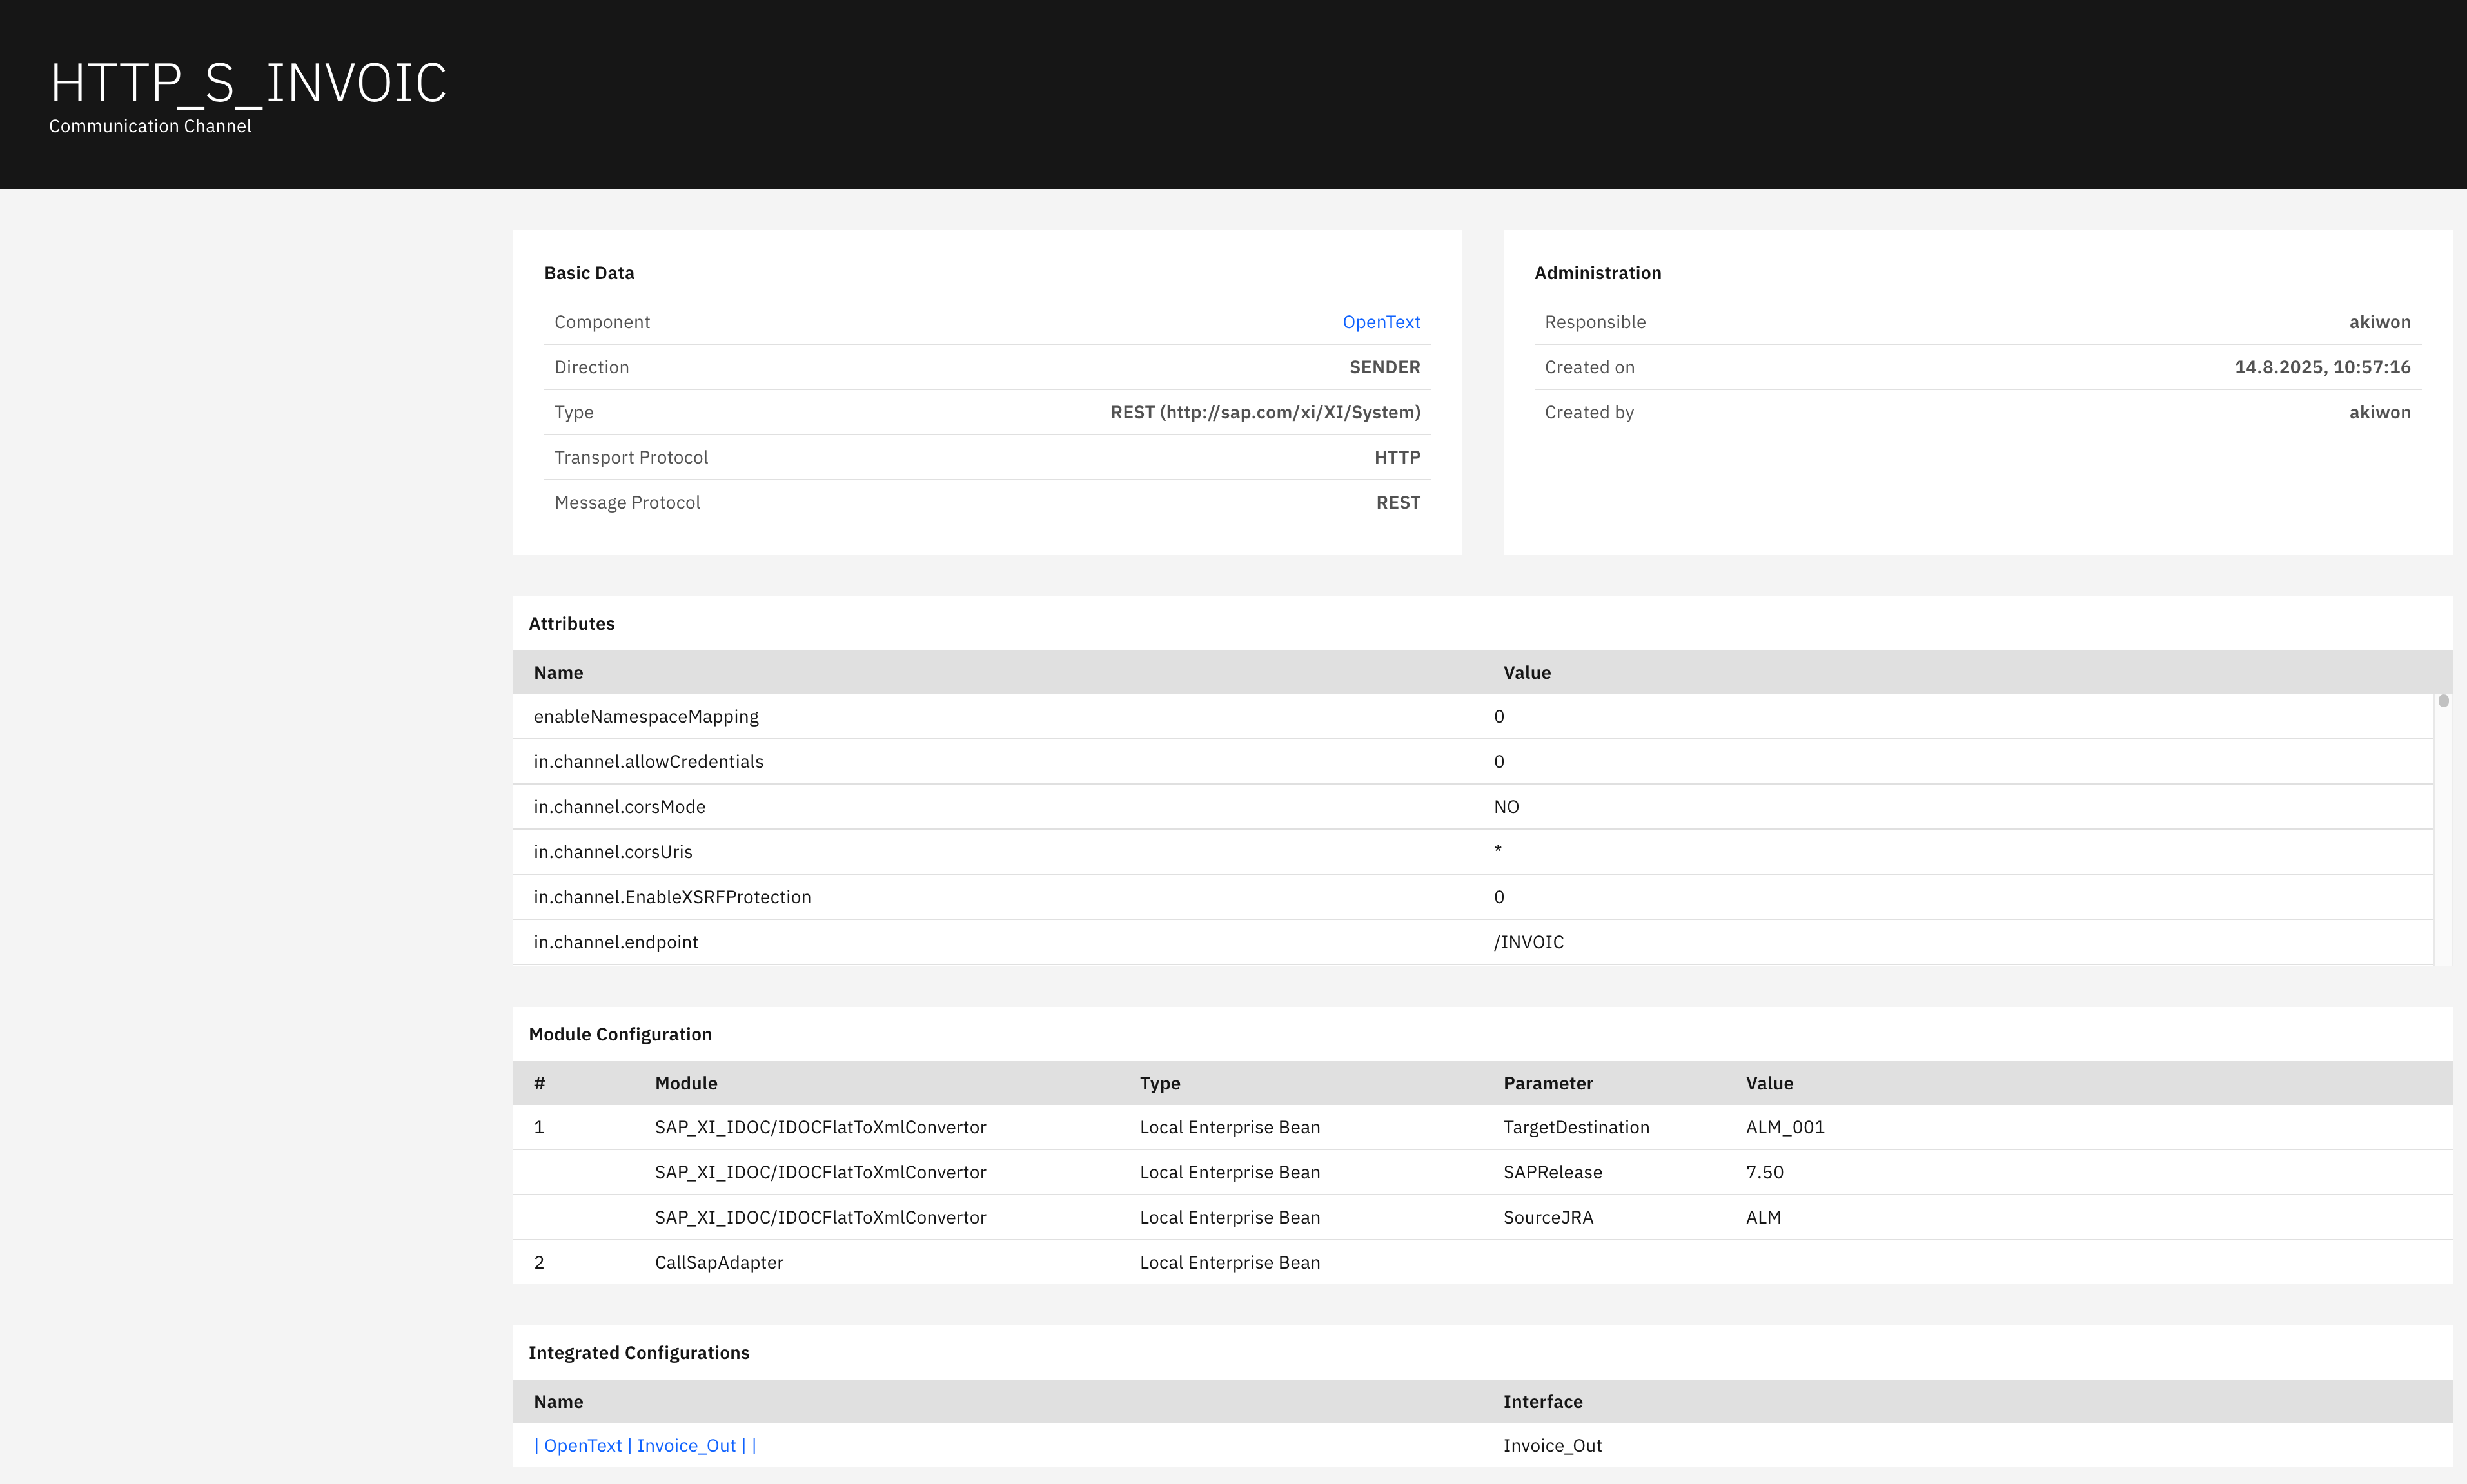Click the HTTP_S_INVOIC page title
Viewport: 2467px width, 1484px height.
pos(248,82)
